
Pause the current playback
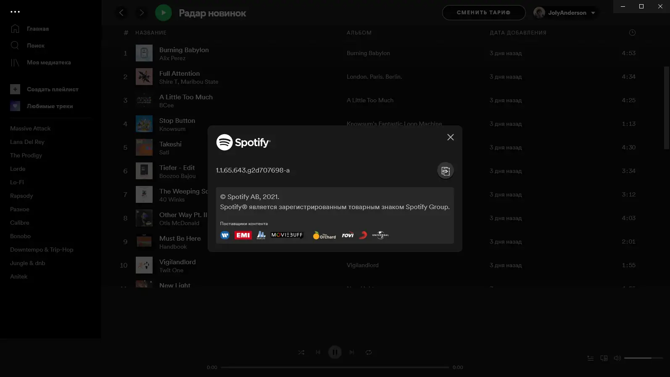point(335,352)
